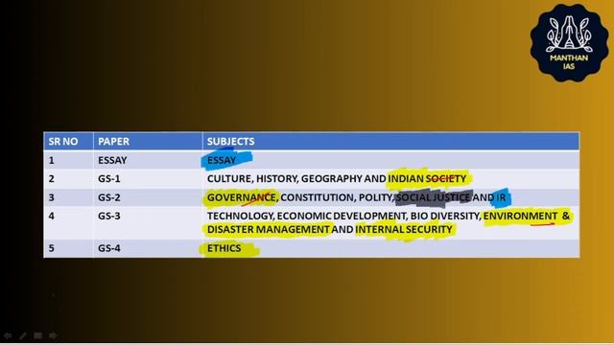
Task: Click the highlighted INDIAN SOCIETY text
Action: pyautogui.click(x=427, y=179)
